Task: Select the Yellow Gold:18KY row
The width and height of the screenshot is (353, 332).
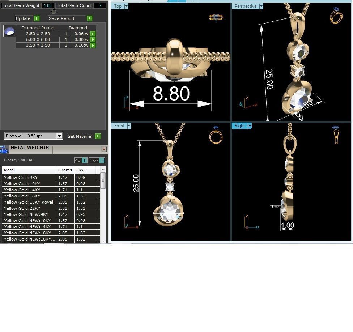Action: [x=51, y=196]
